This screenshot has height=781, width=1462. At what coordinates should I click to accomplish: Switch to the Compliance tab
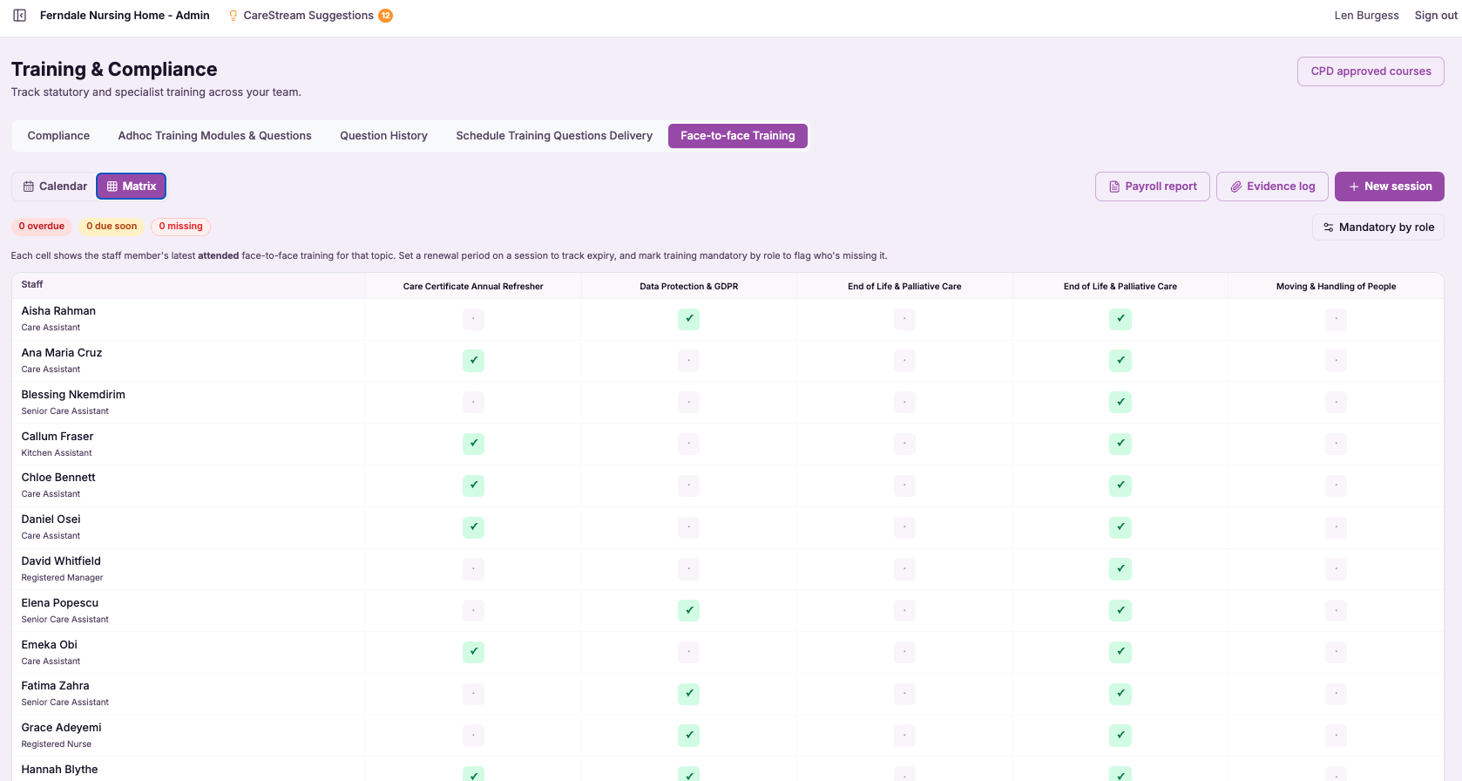pyautogui.click(x=58, y=136)
